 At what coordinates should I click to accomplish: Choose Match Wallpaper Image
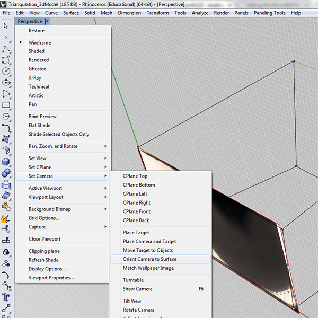pyautogui.click(x=148, y=268)
